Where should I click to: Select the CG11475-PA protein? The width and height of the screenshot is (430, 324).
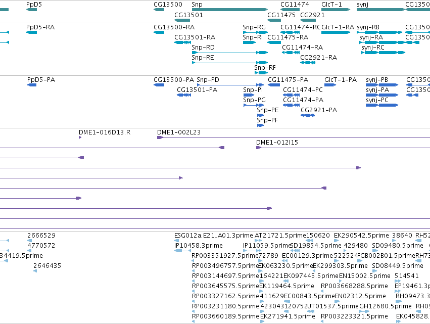coord(274,85)
